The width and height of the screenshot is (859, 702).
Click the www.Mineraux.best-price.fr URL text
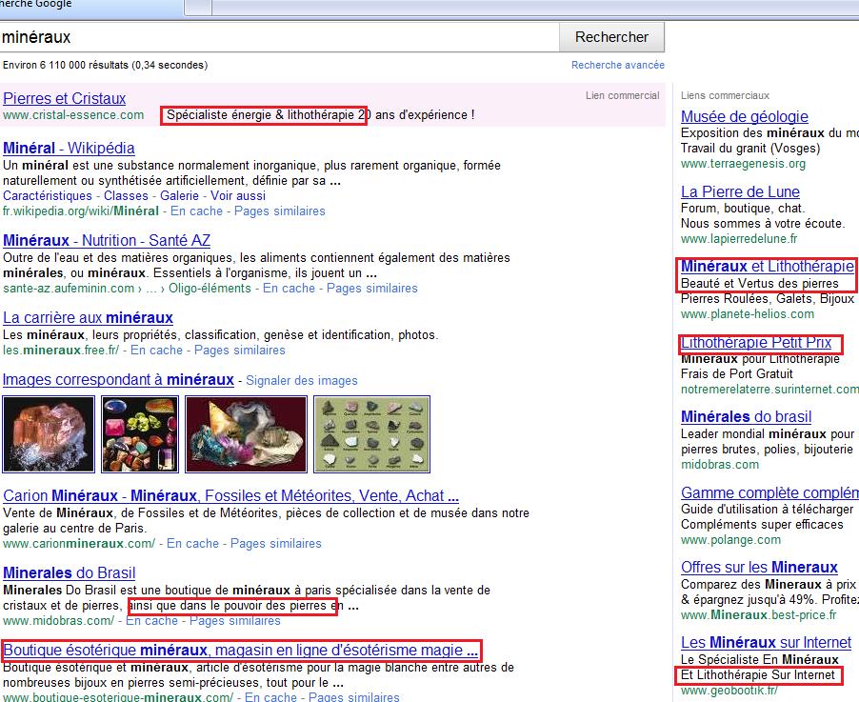(759, 615)
